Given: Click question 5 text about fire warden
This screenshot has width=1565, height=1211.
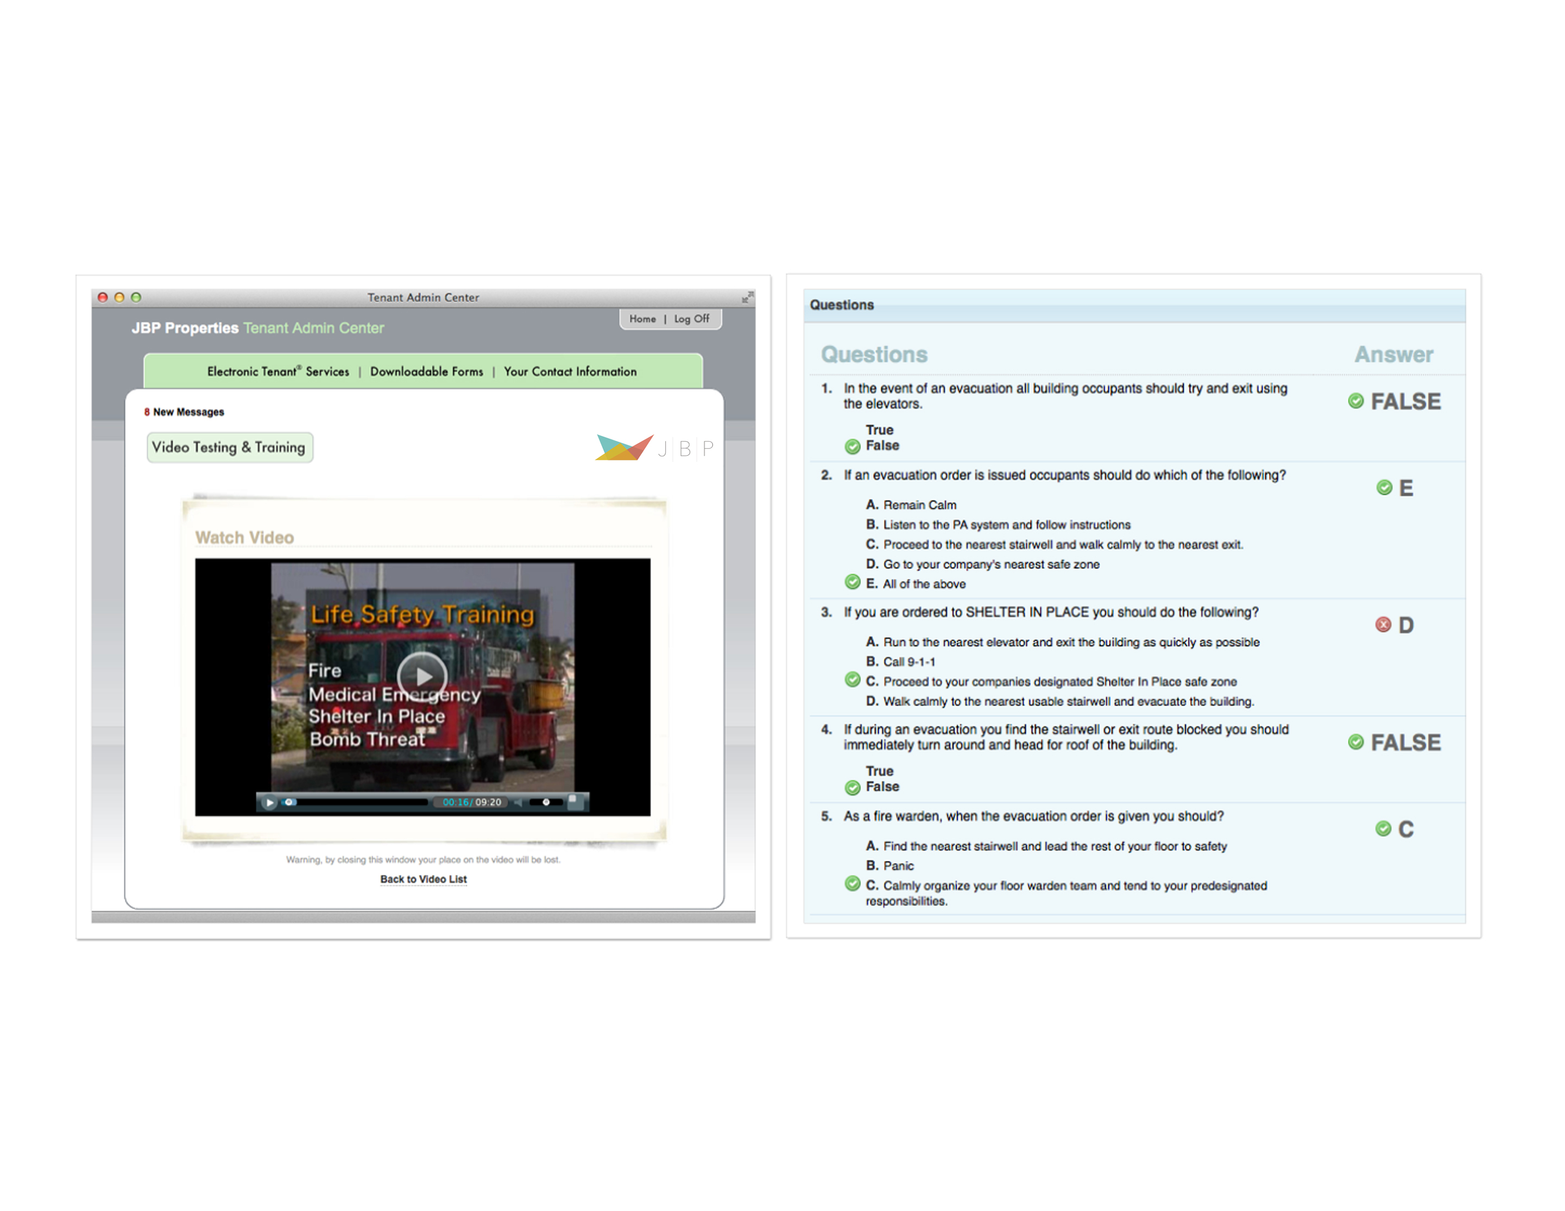Looking at the screenshot, I should 1033,816.
